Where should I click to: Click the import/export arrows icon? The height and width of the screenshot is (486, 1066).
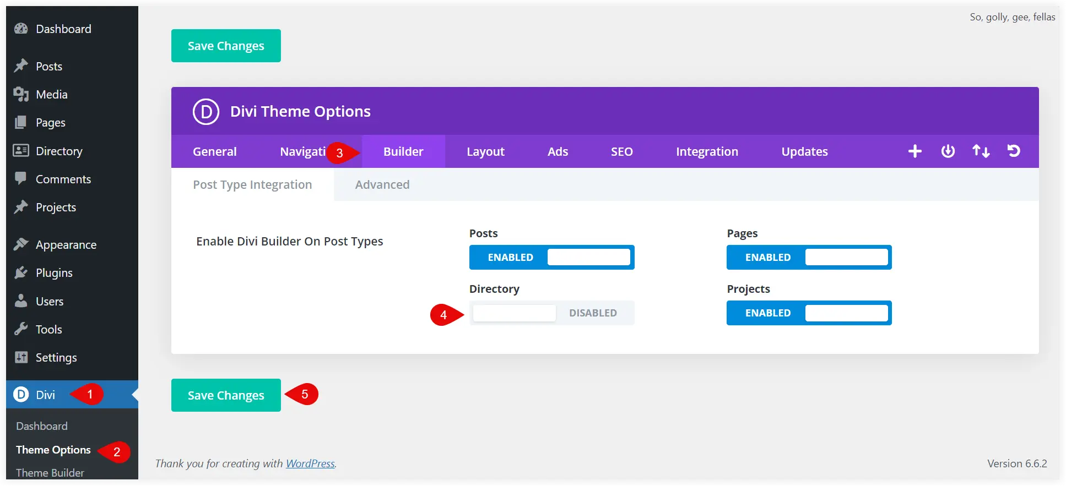pos(981,151)
